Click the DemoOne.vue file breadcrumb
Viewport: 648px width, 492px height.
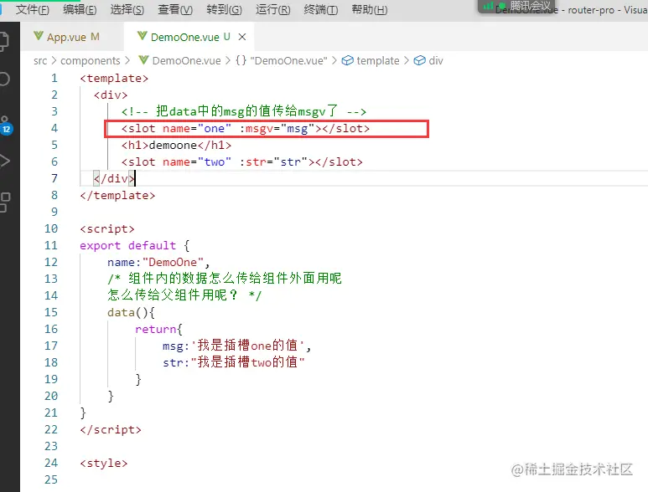(186, 61)
